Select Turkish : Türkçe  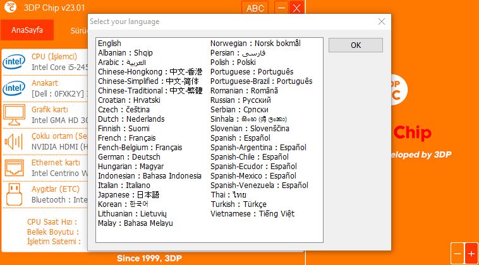(238, 204)
